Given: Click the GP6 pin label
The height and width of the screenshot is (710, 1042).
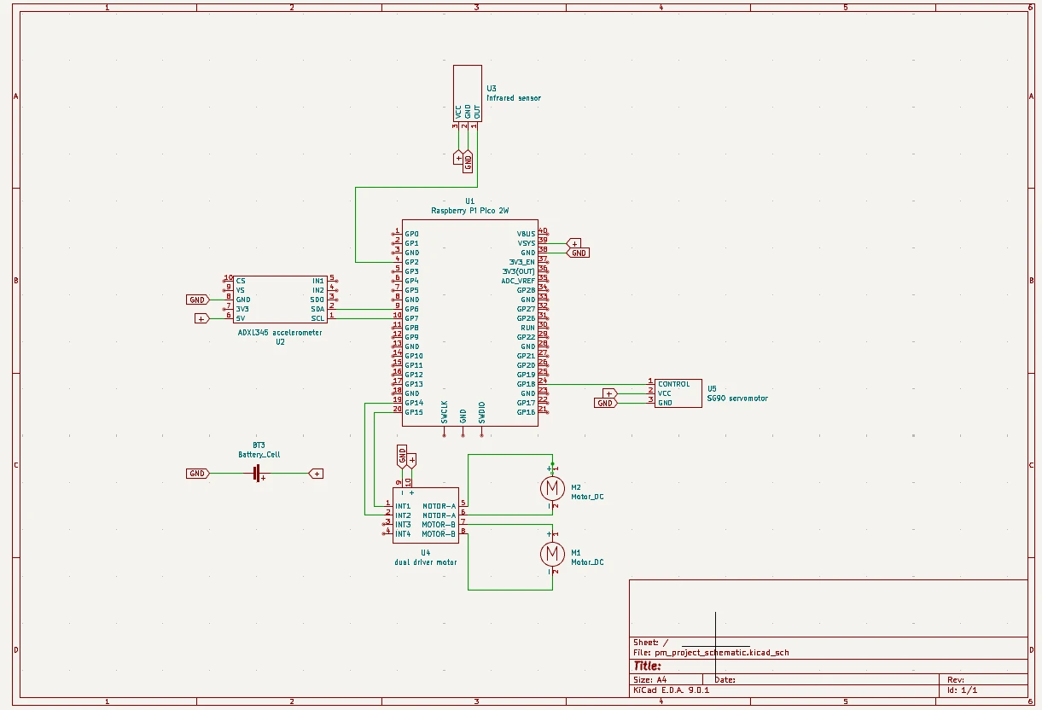Looking at the screenshot, I should tap(412, 309).
